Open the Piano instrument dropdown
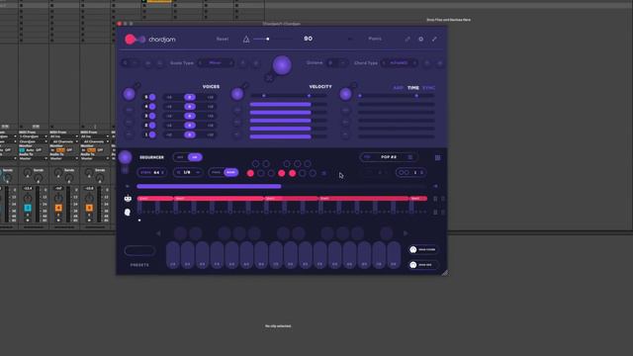633x356 pixels. [x=375, y=39]
